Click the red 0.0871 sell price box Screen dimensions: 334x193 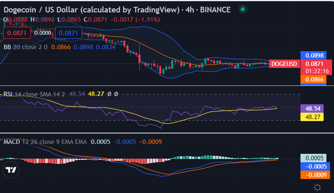coord(17,33)
